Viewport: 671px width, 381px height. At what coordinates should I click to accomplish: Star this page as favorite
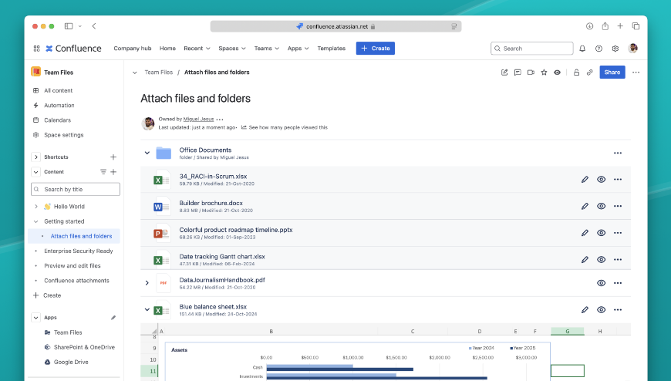pos(544,72)
